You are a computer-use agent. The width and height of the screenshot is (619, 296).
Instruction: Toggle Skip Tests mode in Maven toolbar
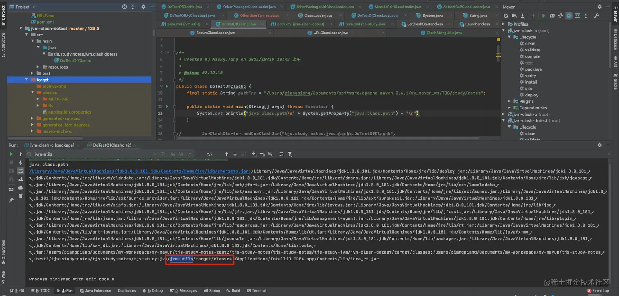(x=569, y=16)
